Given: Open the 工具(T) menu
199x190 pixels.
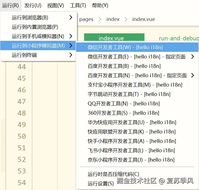Looking at the screenshot, I should (78, 6).
